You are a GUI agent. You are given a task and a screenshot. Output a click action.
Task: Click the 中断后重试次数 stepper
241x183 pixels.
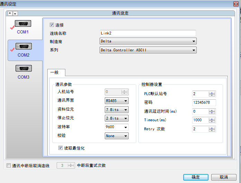pyautogui.click(x=71, y=165)
